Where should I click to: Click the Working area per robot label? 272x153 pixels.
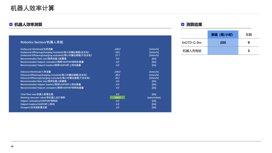tap(43, 98)
